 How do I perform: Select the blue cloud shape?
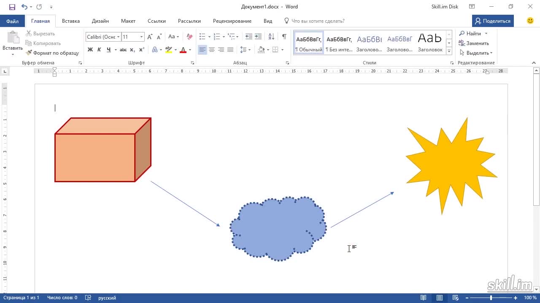pyautogui.click(x=278, y=229)
